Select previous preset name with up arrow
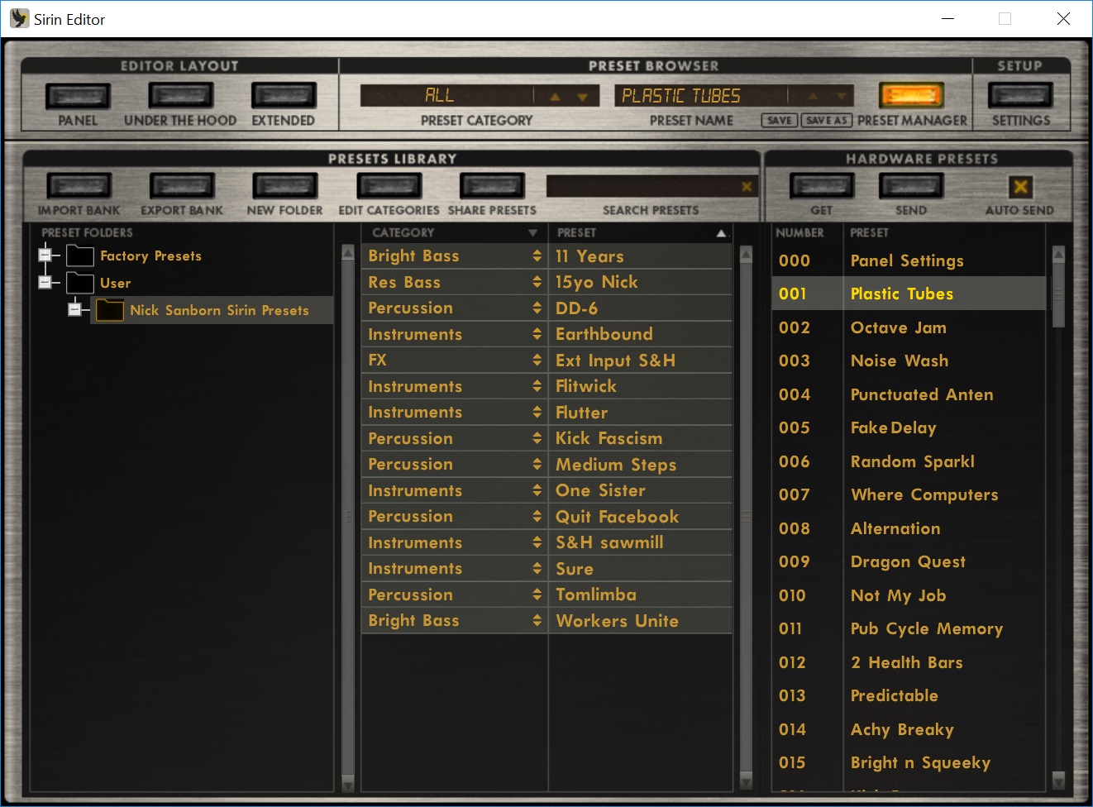Image resolution: width=1093 pixels, height=807 pixels. pyautogui.click(x=814, y=97)
